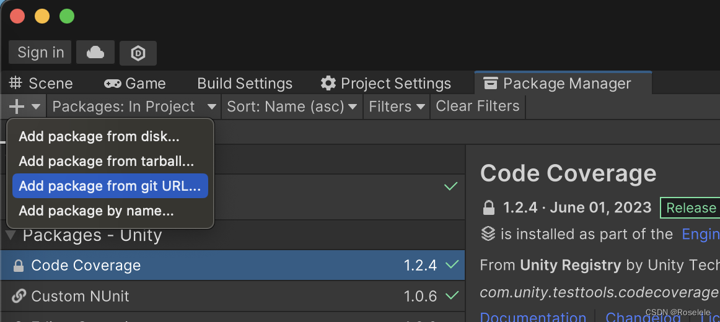720x322 pixels.
Task: Switch to the Project Settings tab
Action: (x=385, y=84)
